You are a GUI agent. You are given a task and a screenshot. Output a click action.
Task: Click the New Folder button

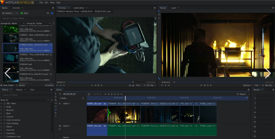(x=7, y=85)
